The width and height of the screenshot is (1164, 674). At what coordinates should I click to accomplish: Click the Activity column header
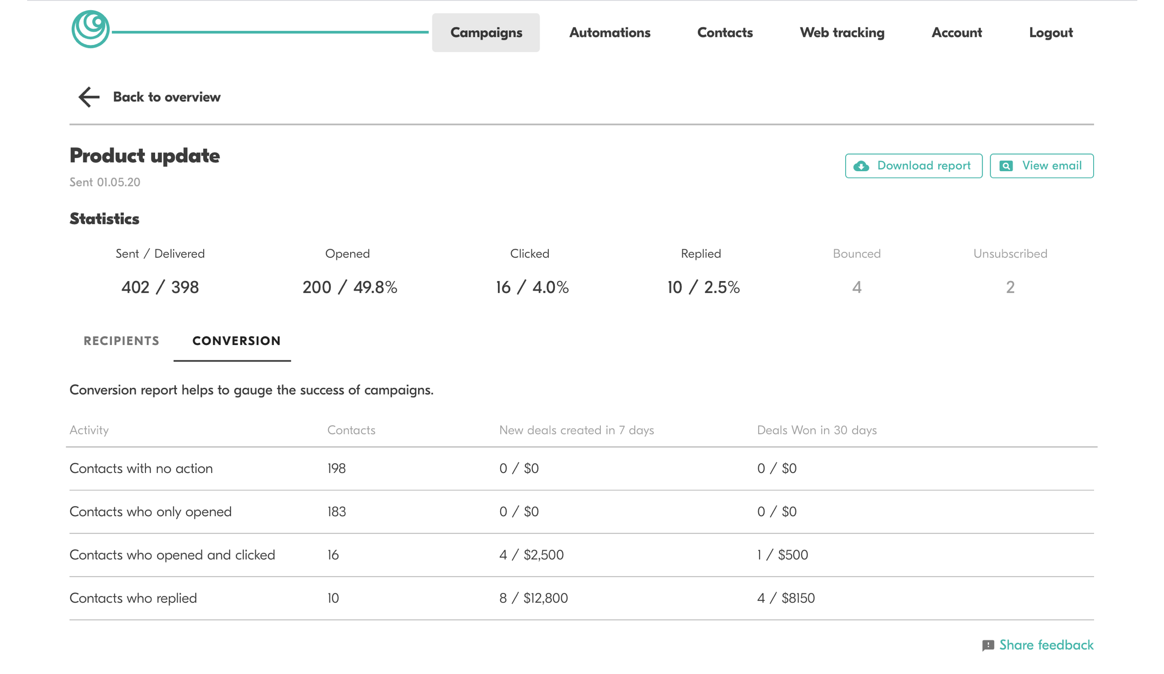point(89,430)
